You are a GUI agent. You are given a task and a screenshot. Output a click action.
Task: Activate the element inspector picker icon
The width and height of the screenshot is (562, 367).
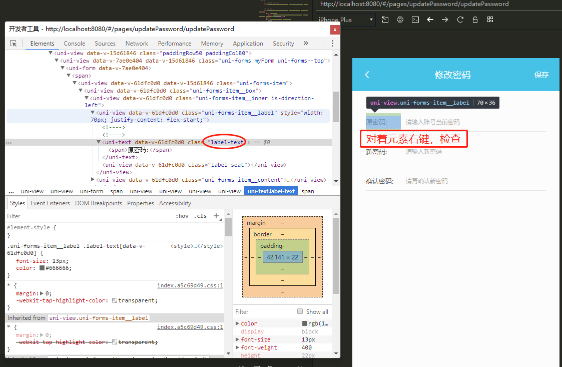13,44
